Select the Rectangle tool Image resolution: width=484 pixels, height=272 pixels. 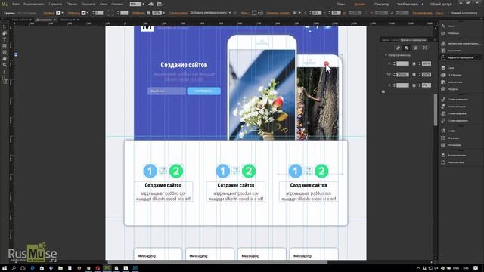click(x=5, y=46)
